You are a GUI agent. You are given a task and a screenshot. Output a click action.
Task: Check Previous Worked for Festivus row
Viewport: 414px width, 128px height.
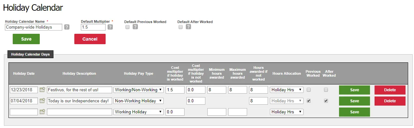[x=309, y=90]
